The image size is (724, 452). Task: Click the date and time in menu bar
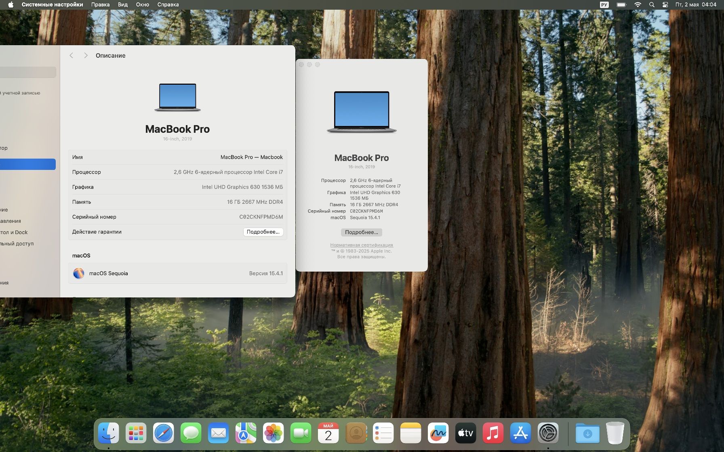696,5
